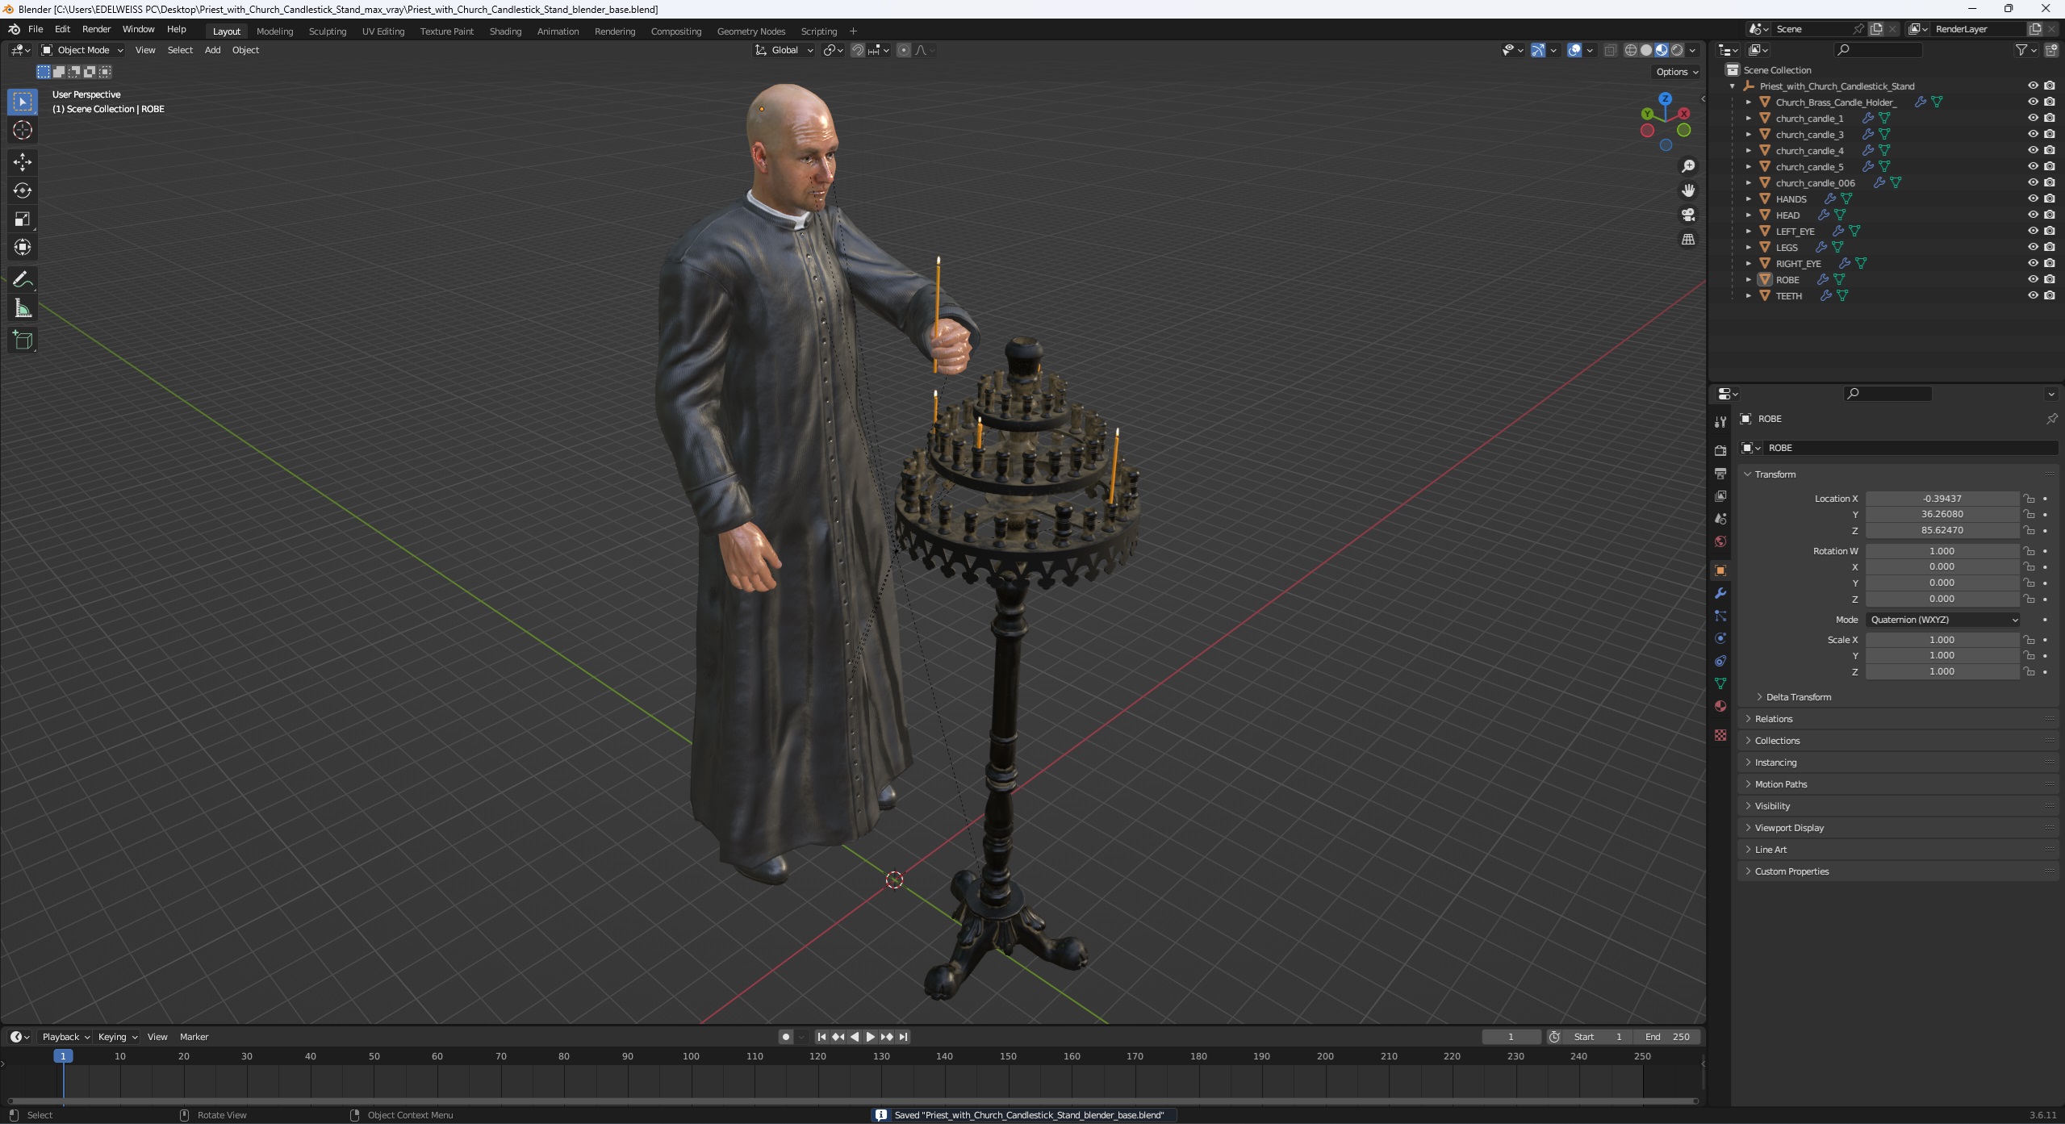Open the Material properties tab
2065x1124 pixels.
point(1720,706)
